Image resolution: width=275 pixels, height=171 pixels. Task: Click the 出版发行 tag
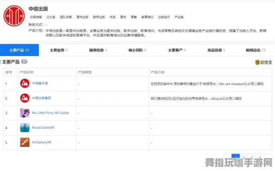[164, 17]
